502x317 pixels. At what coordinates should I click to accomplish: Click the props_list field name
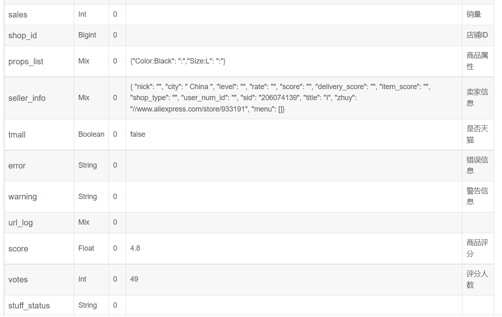26,61
